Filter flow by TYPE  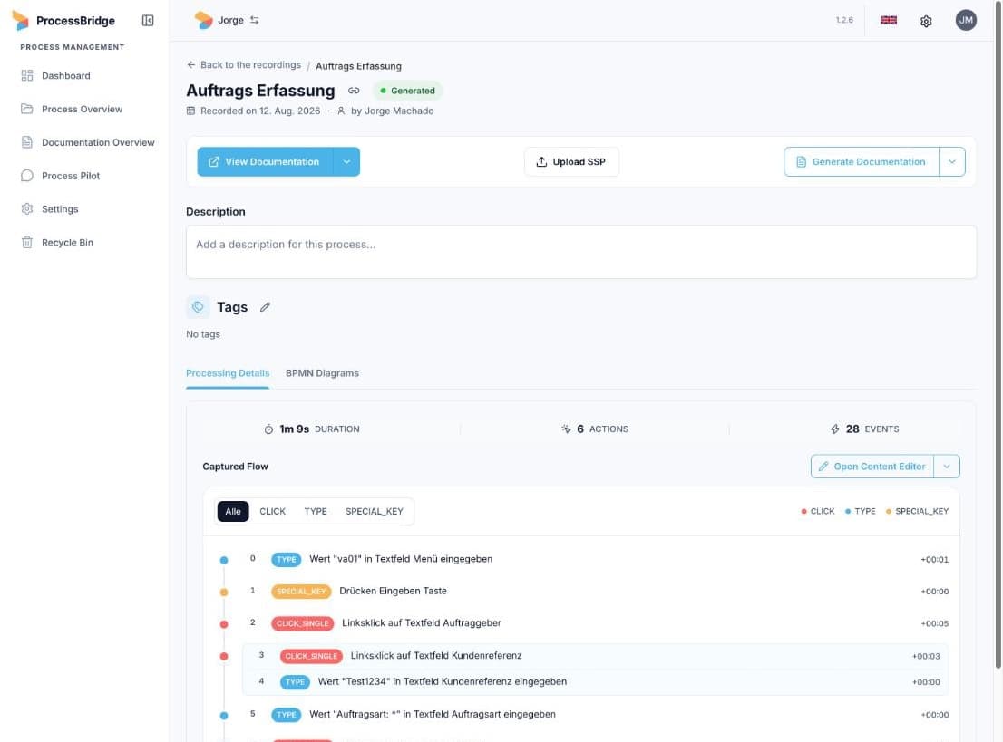pyautogui.click(x=316, y=511)
